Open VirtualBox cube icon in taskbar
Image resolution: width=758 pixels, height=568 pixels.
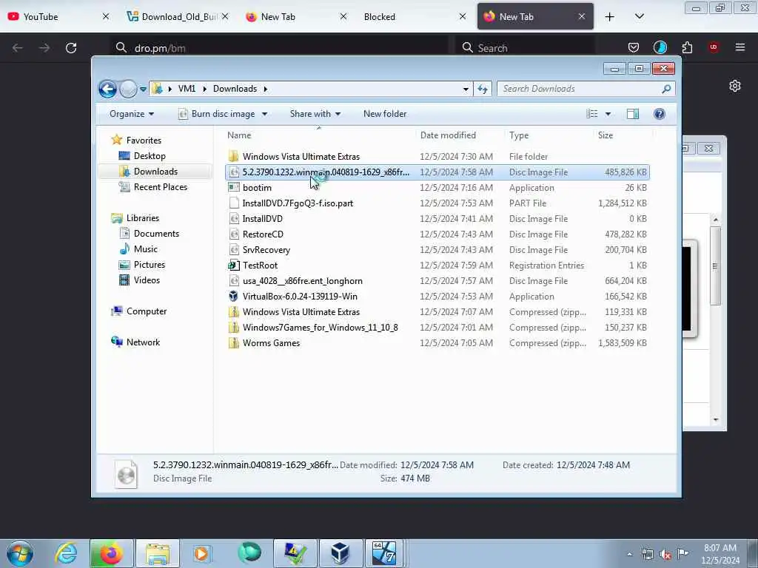point(340,553)
